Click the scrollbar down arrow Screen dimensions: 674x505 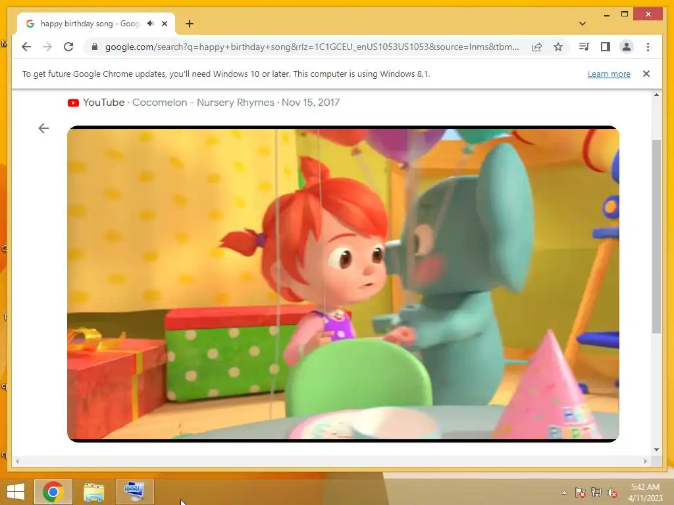click(x=656, y=450)
